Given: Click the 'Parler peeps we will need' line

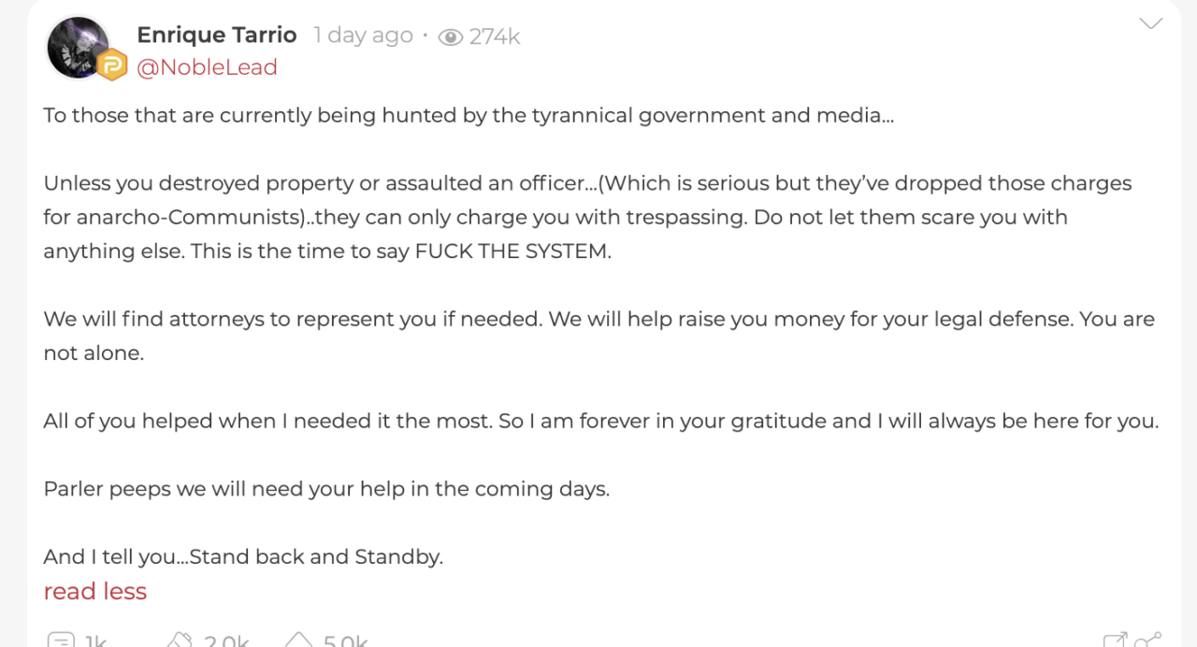Looking at the screenshot, I should tap(326, 489).
